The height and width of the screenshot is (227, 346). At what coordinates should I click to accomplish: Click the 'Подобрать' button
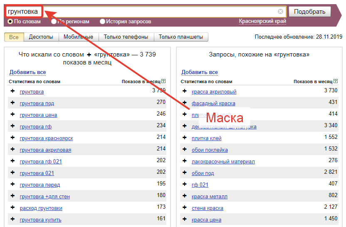(309, 12)
